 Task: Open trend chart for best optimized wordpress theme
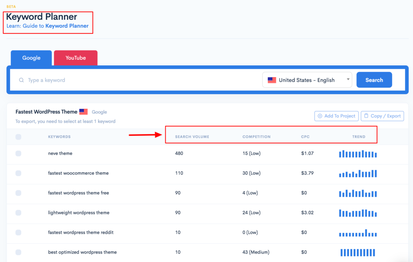coord(358,252)
